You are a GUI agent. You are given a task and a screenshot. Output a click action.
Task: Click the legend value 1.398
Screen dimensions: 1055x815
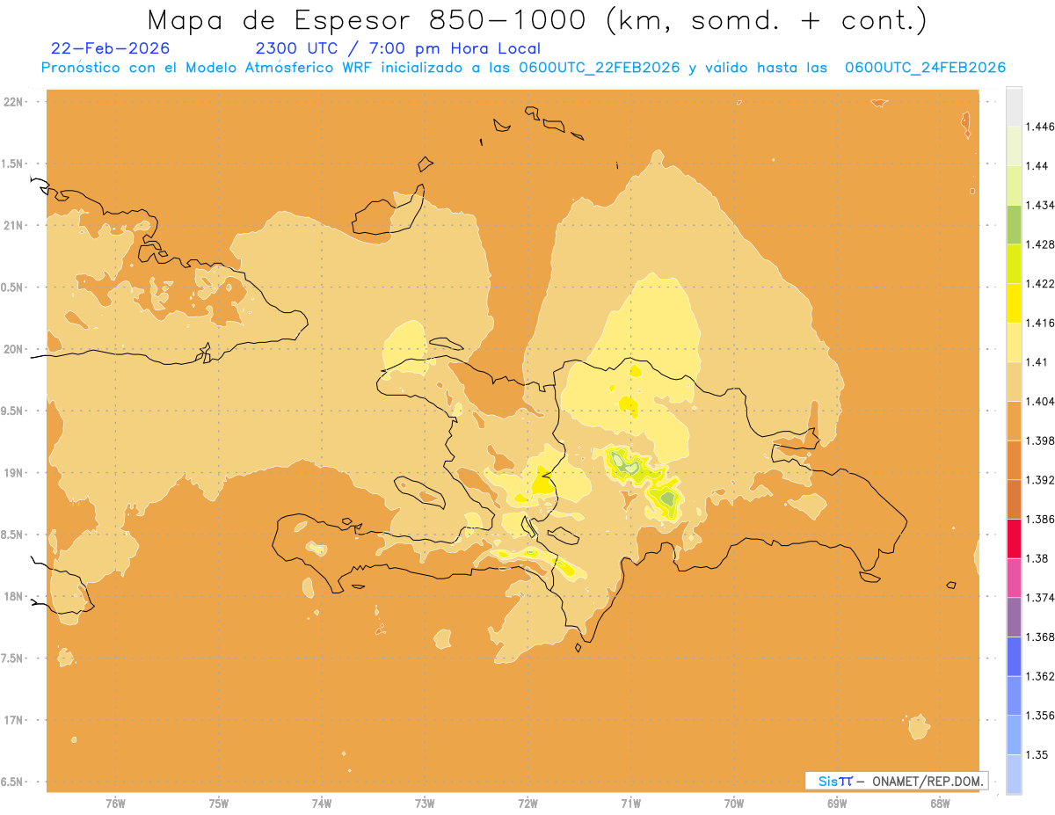coord(1040,440)
